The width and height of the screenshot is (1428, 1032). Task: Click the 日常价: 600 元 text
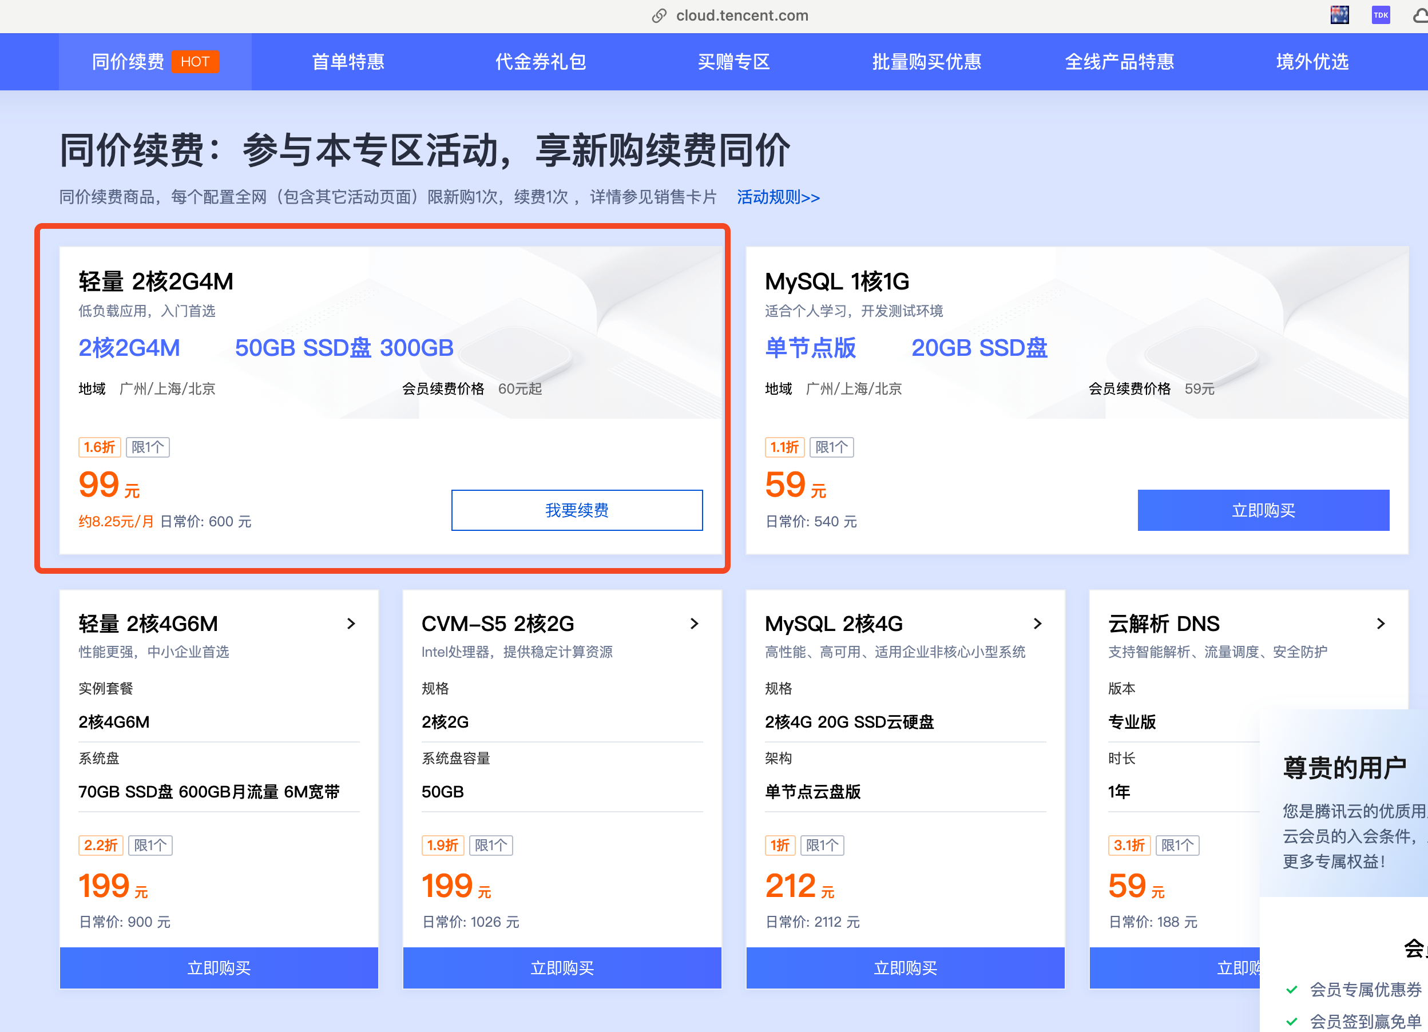(x=206, y=521)
